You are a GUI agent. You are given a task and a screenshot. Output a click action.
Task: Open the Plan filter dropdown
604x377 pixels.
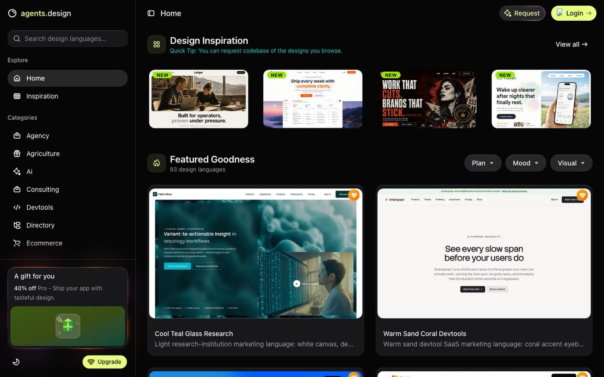point(482,163)
